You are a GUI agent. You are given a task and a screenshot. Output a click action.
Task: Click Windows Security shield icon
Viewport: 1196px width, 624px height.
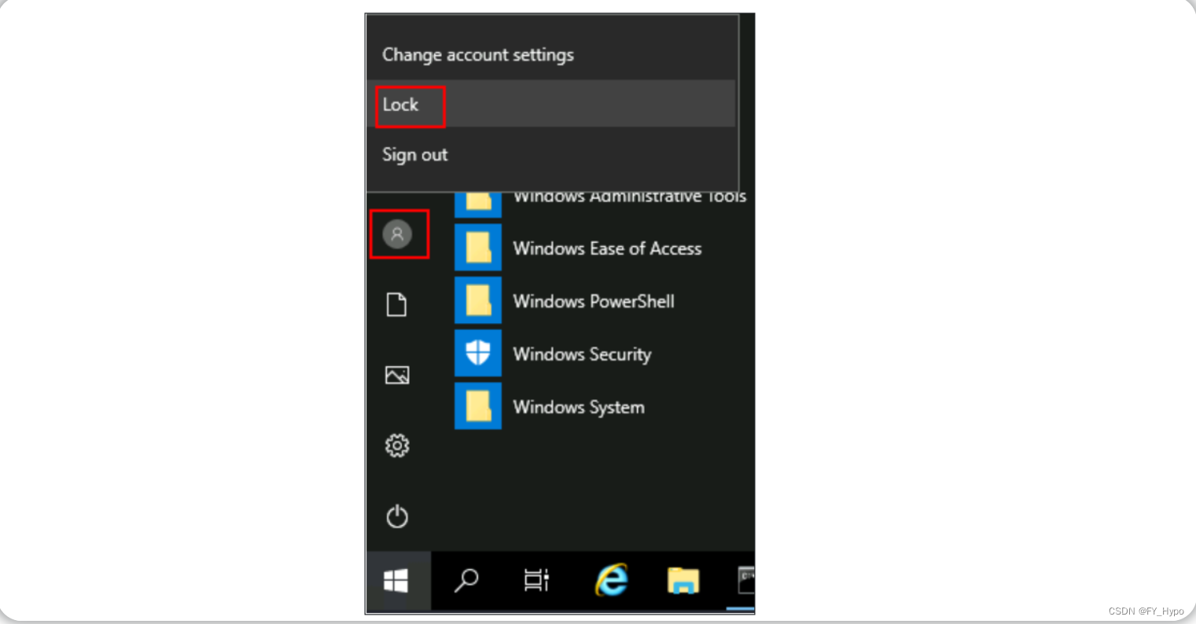(478, 353)
